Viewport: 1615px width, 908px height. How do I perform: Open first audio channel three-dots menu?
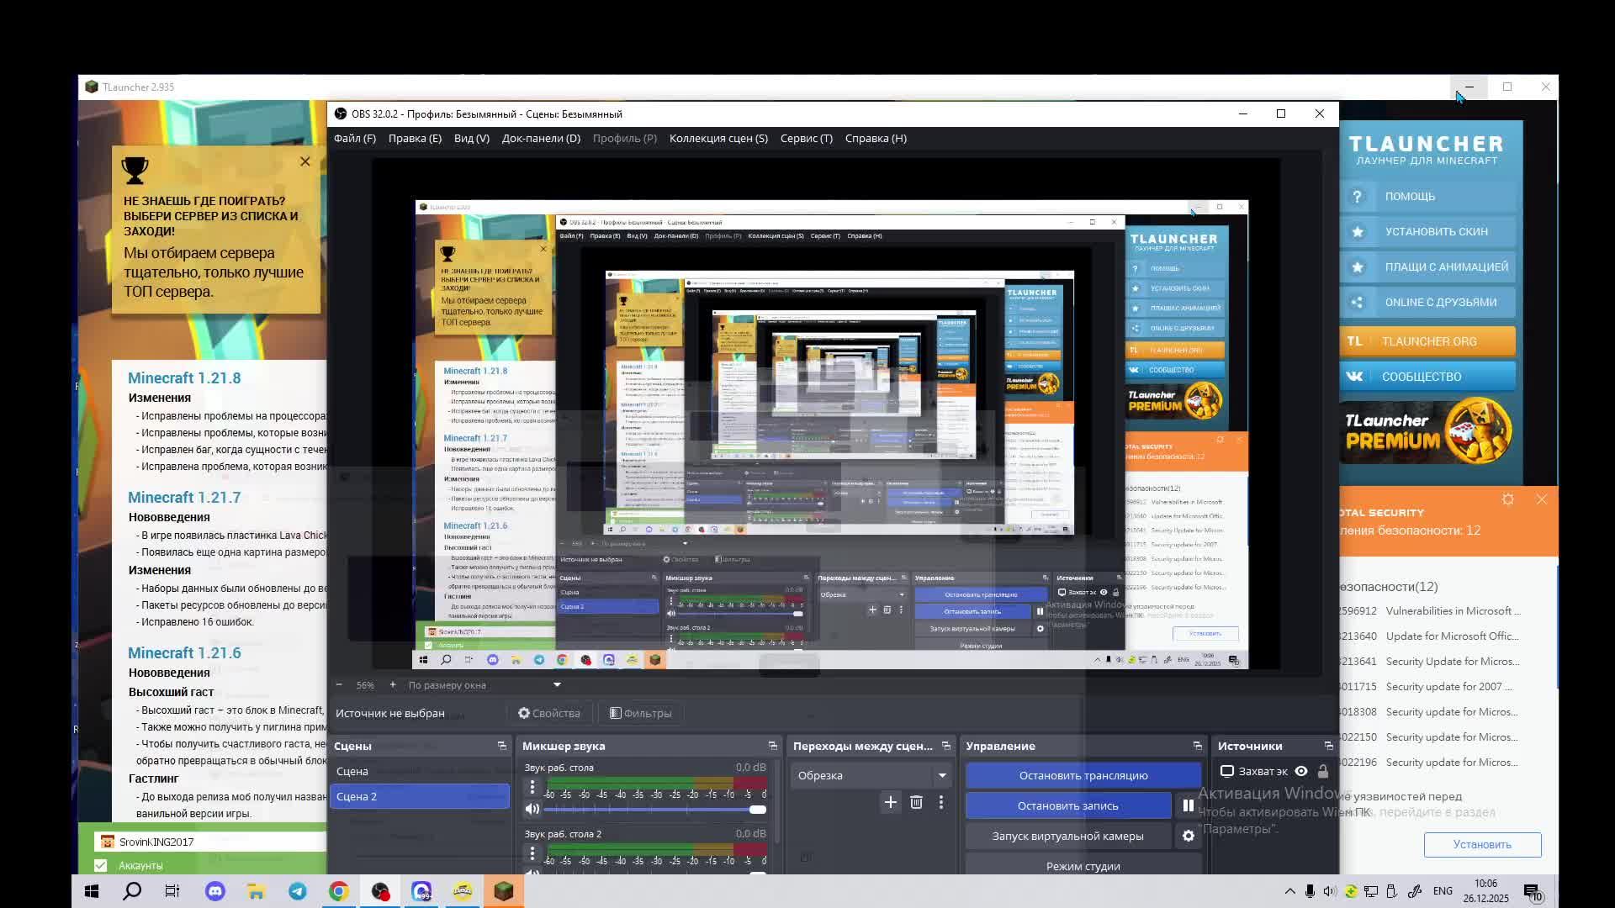(532, 786)
